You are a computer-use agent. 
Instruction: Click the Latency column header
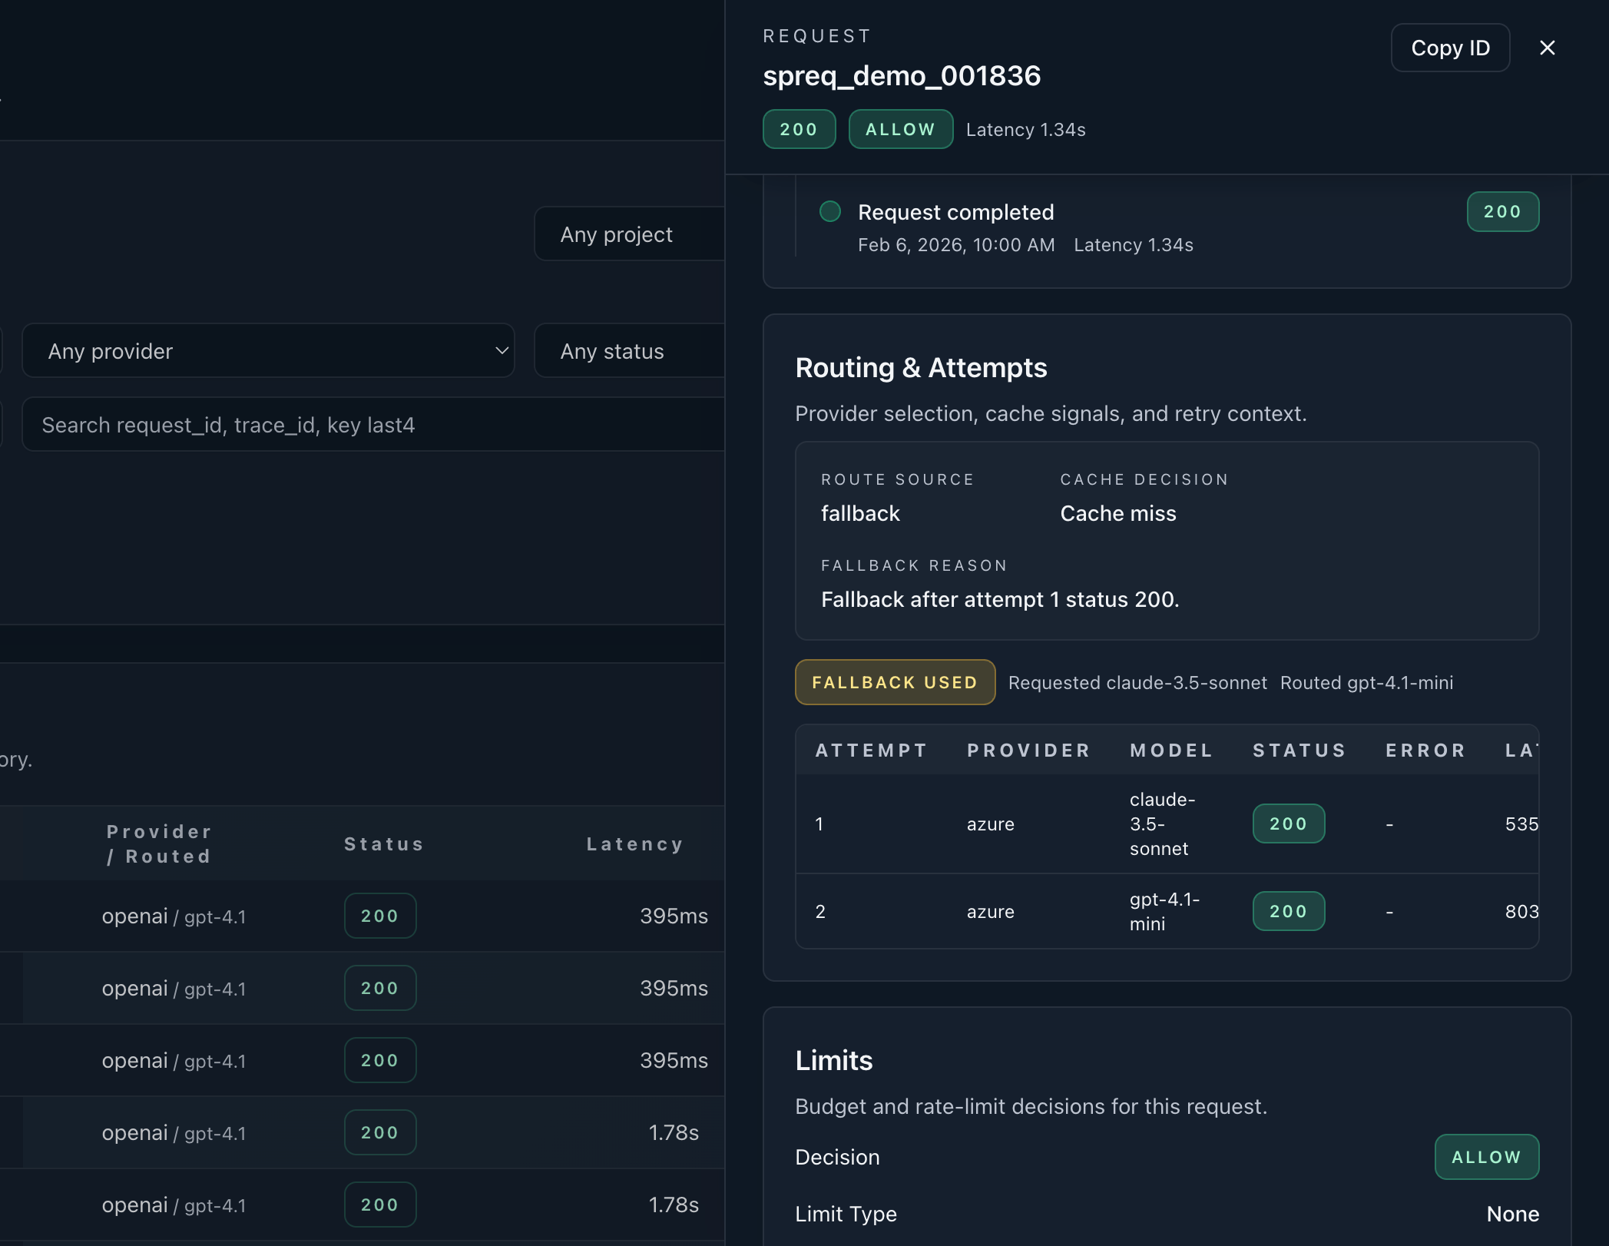pyautogui.click(x=634, y=843)
